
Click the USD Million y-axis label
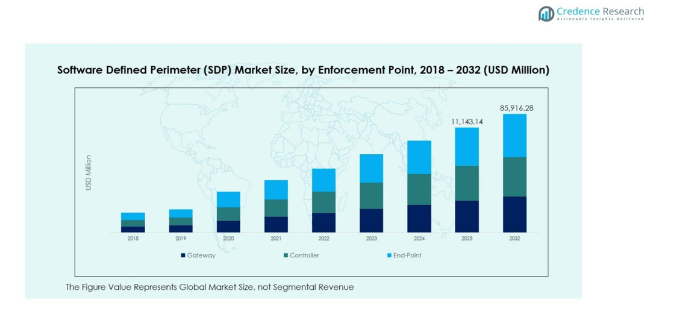point(89,173)
